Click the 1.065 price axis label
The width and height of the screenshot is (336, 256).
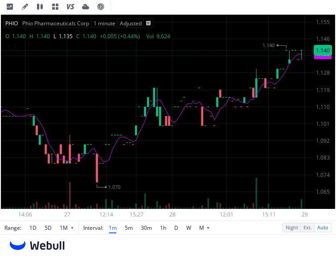pyautogui.click(x=323, y=192)
